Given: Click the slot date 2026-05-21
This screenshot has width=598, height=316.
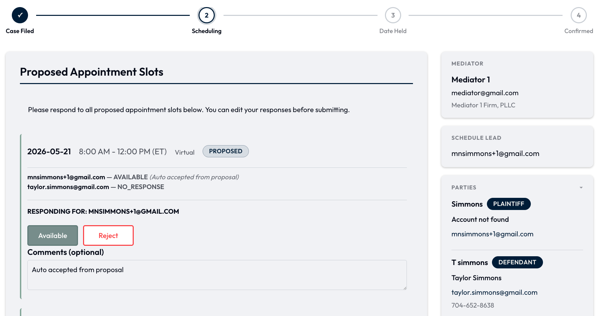Looking at the screenshot, I should pos(49,152).
